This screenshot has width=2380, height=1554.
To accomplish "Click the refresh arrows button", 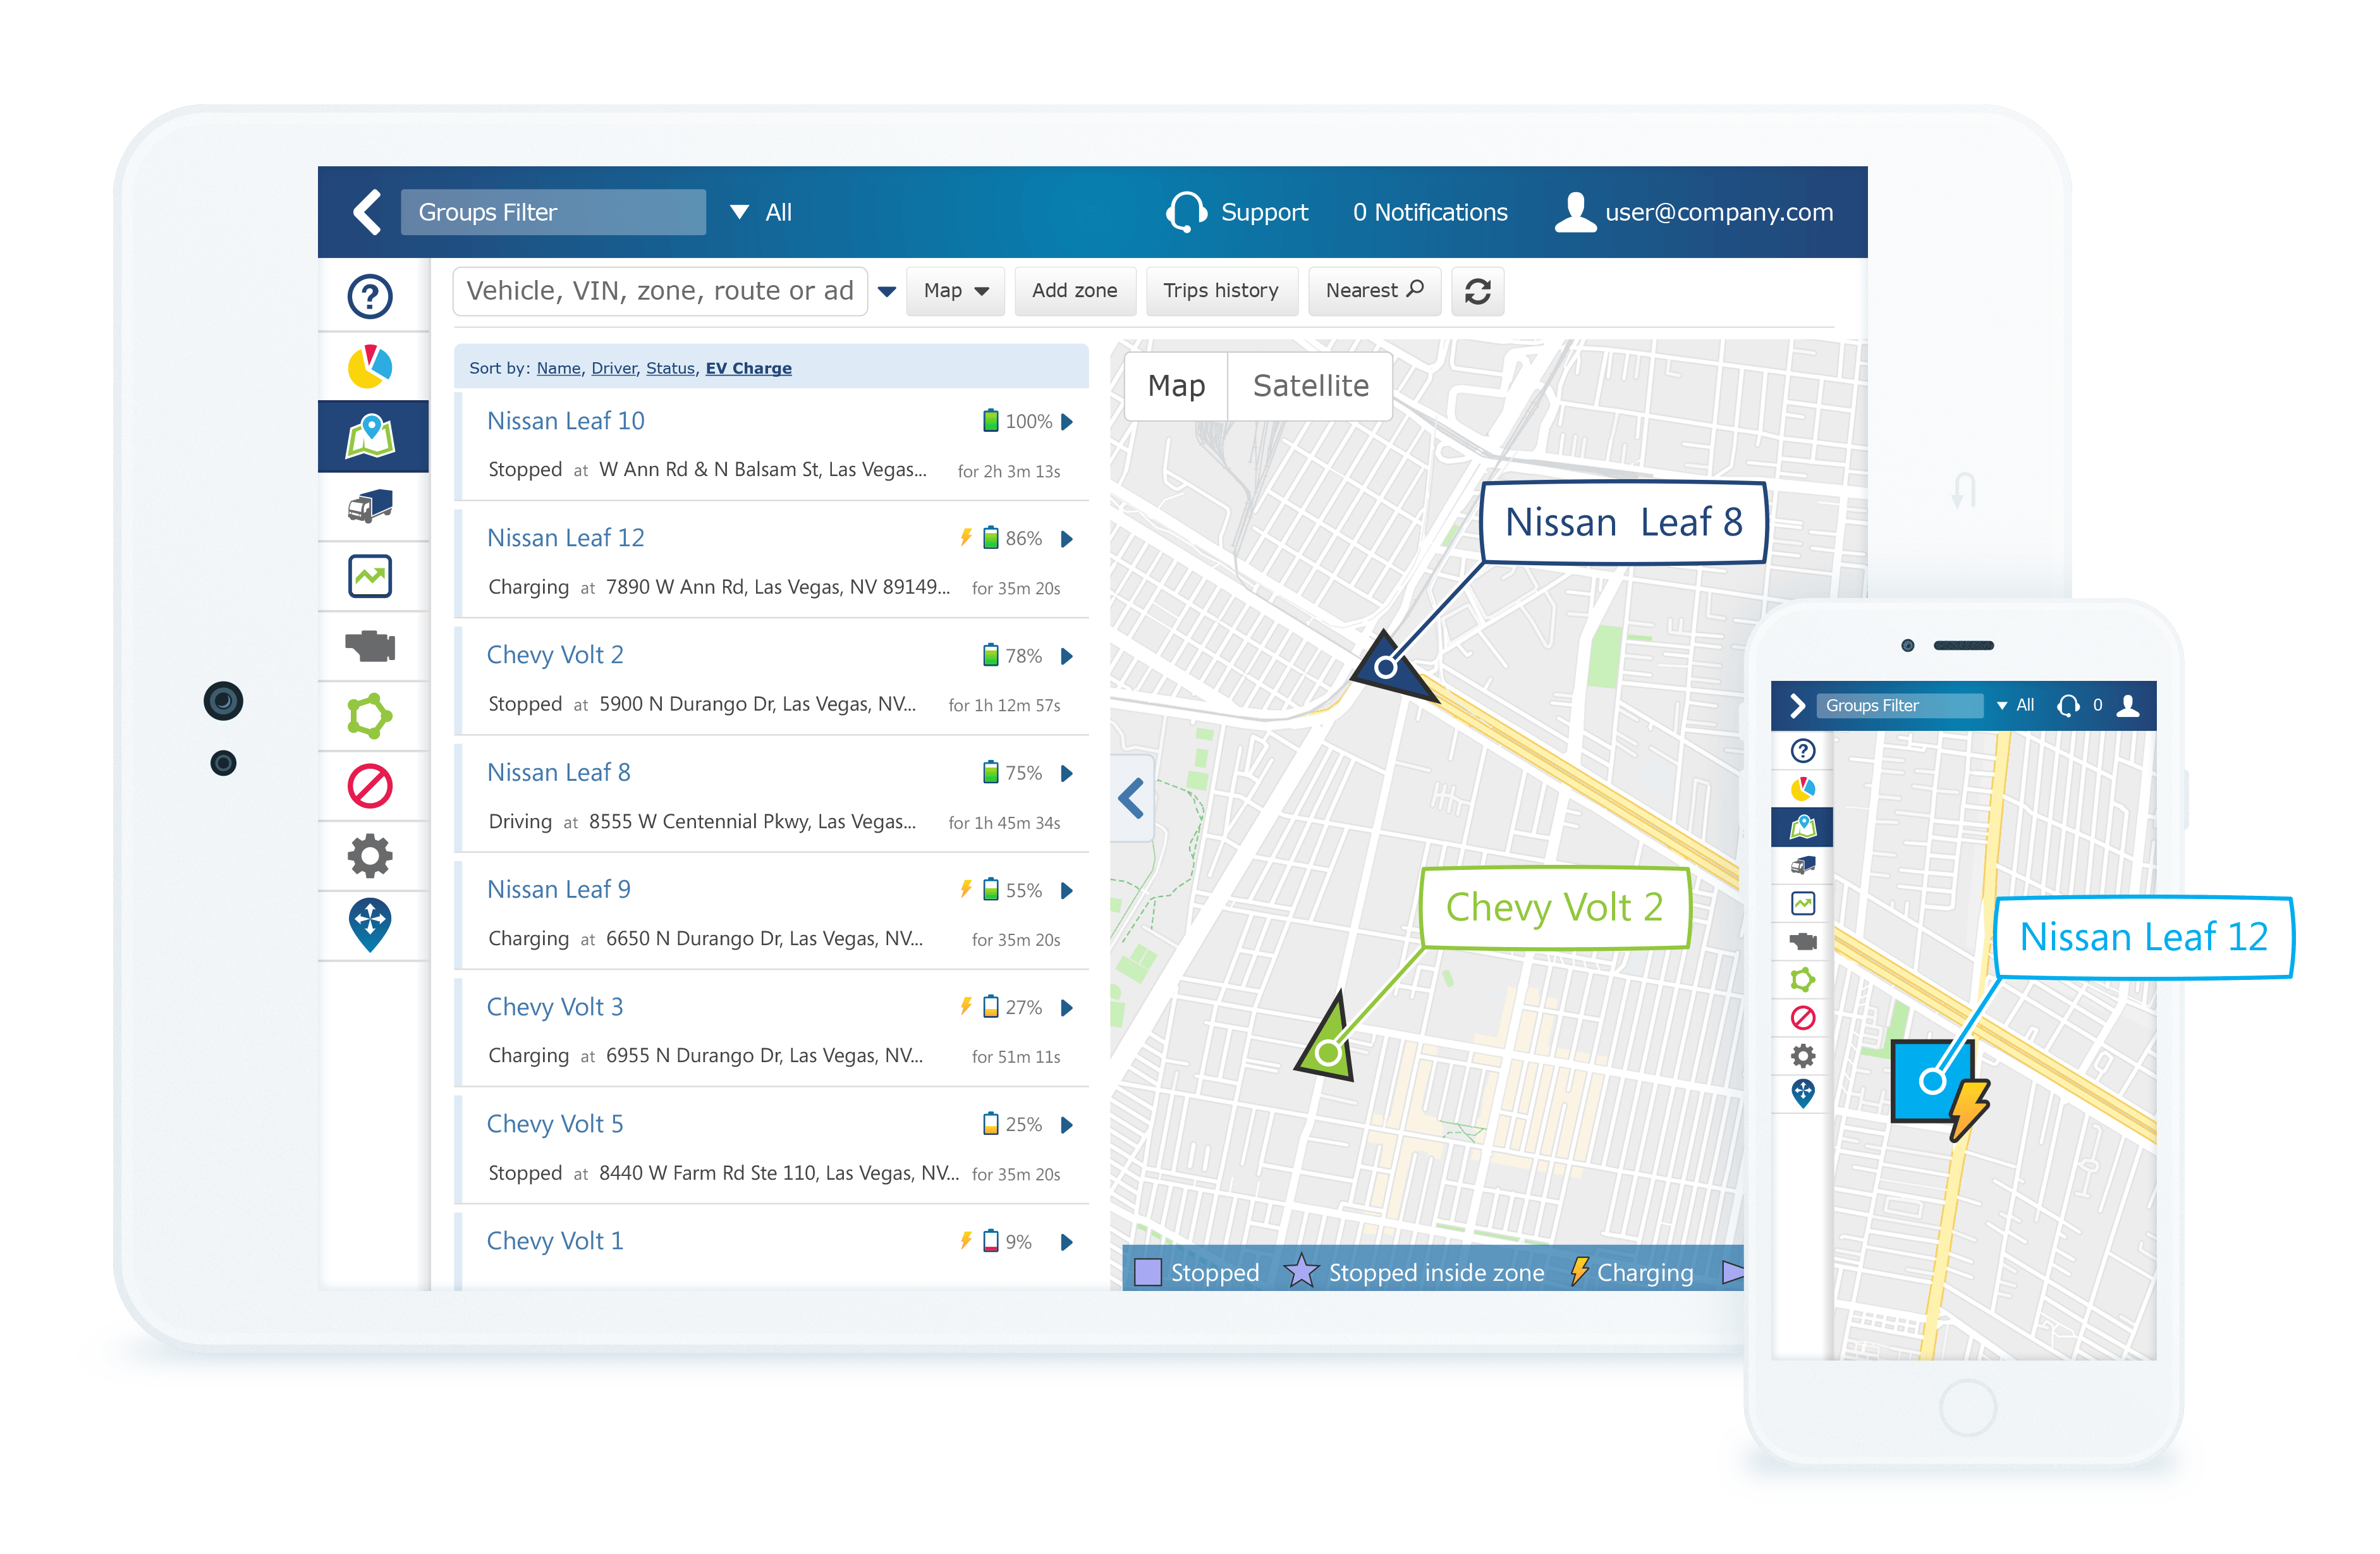I will point(1478,291).
